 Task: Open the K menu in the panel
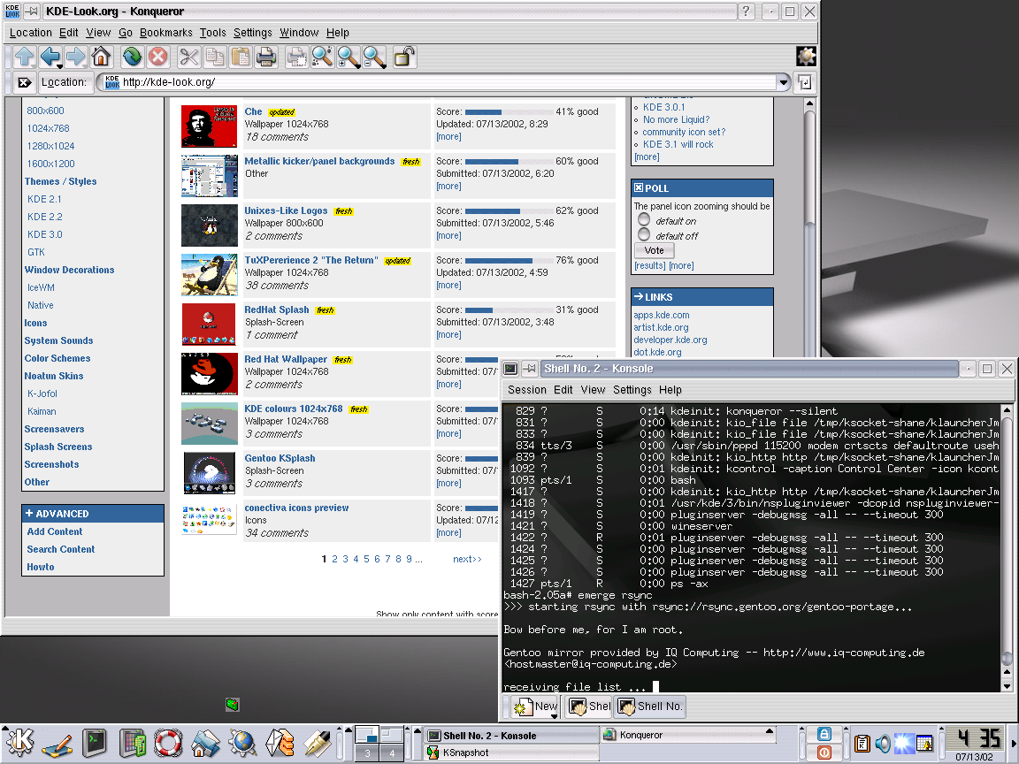coord(19,742)
